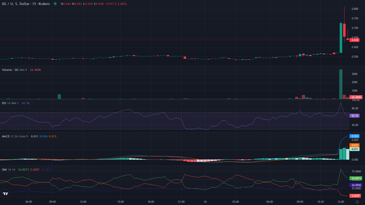Image resolution: width=365 pixels, height=205 pixels.
Task: Click the 0.600 price axis tick
Action: (355, 47)
